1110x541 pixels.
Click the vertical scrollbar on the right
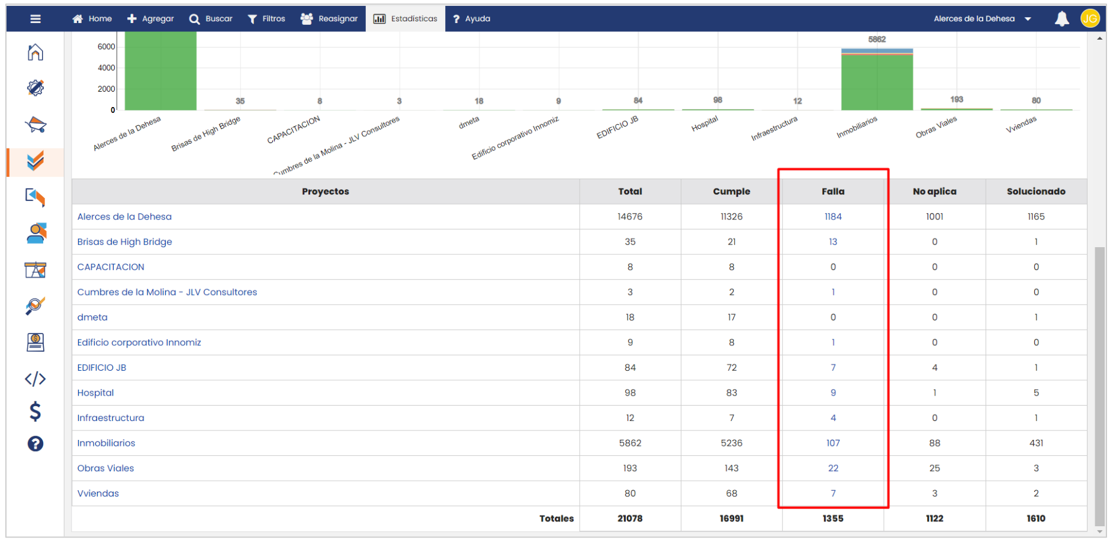pyautogui.click(x=1099, y=384)
